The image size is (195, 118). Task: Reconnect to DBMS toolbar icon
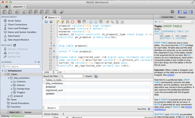(62, 12)
